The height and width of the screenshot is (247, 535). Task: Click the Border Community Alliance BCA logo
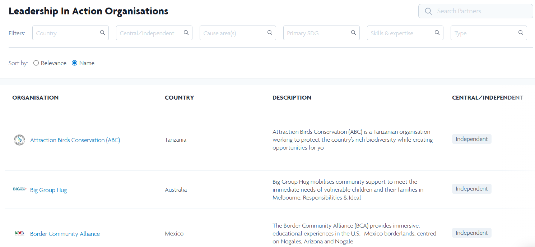[x=19, y=233]
